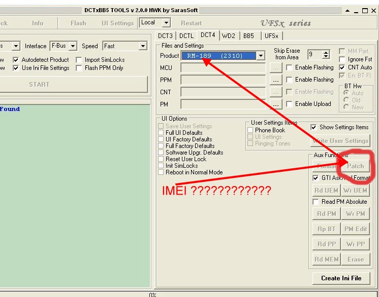The width and height of the screenshot is (379, 297).
Task: Expand the Local dropdown
Action: click(x=166, y=23)
